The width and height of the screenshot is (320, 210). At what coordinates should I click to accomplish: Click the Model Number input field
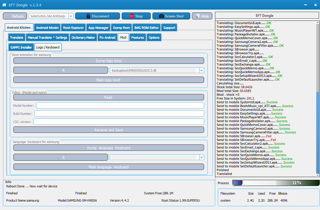pos(120,105)
